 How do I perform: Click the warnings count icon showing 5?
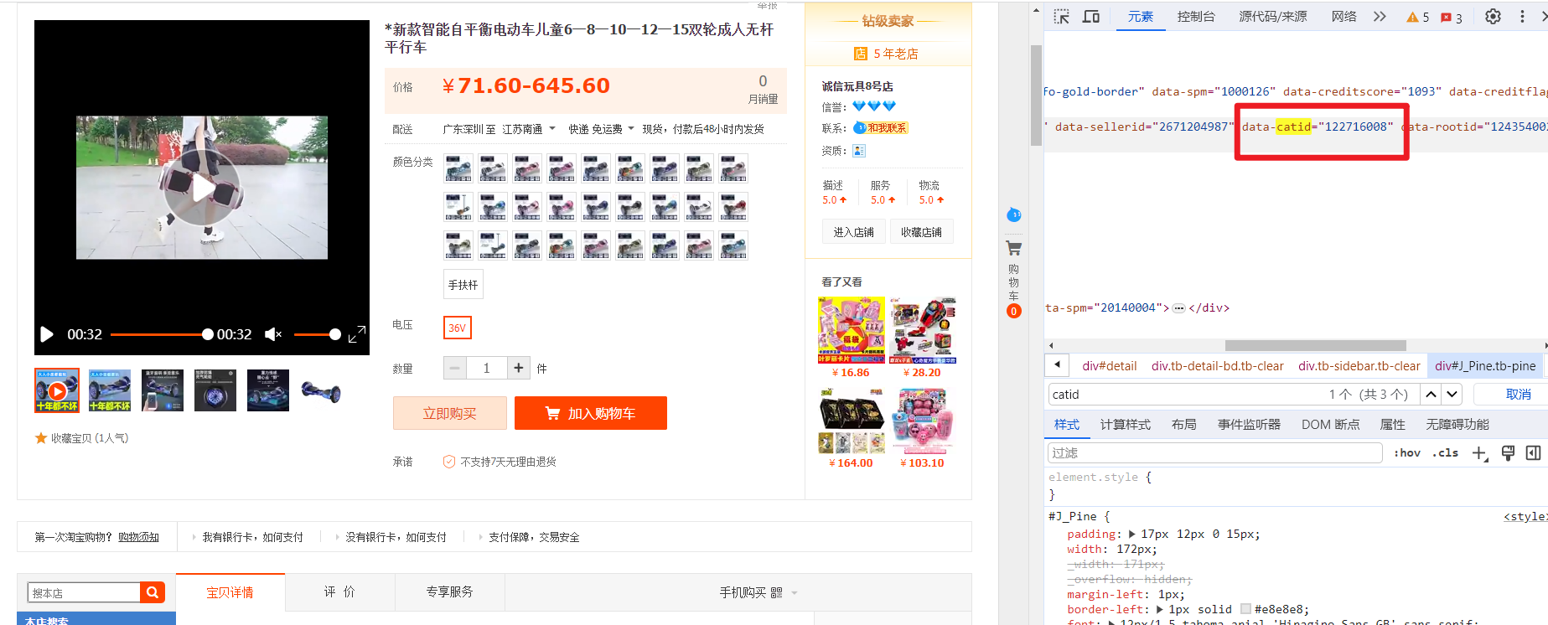(1418, 17)
